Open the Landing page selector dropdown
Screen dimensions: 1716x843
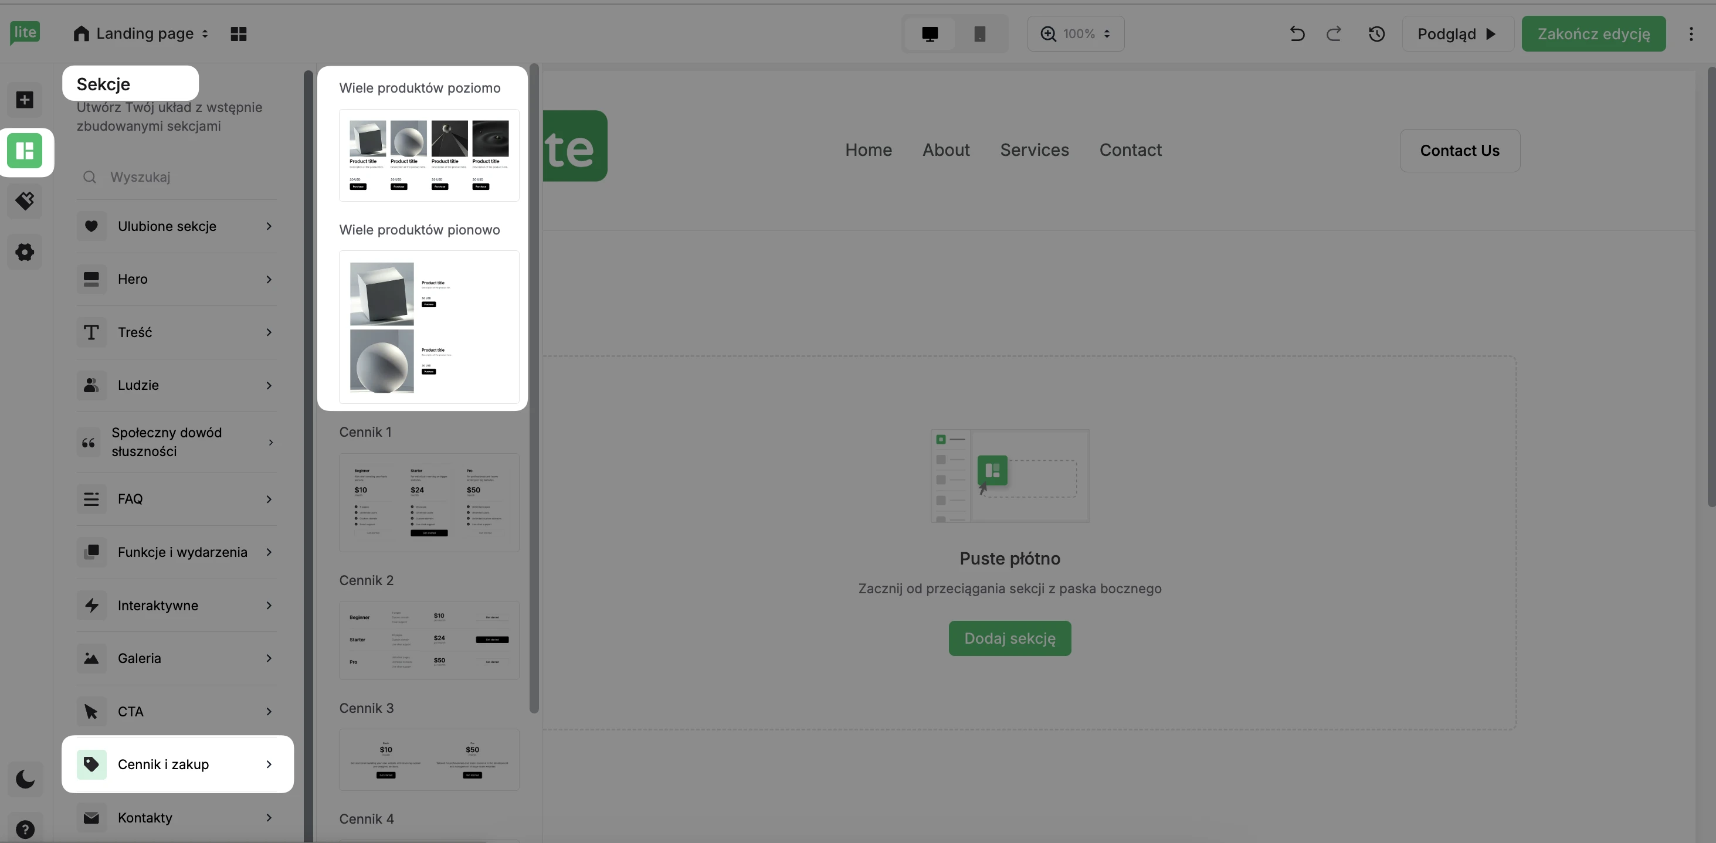click(x=141, y=34)
